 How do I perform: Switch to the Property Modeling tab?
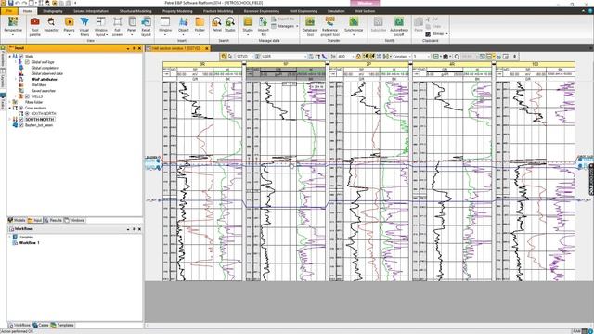click(177, 11)
